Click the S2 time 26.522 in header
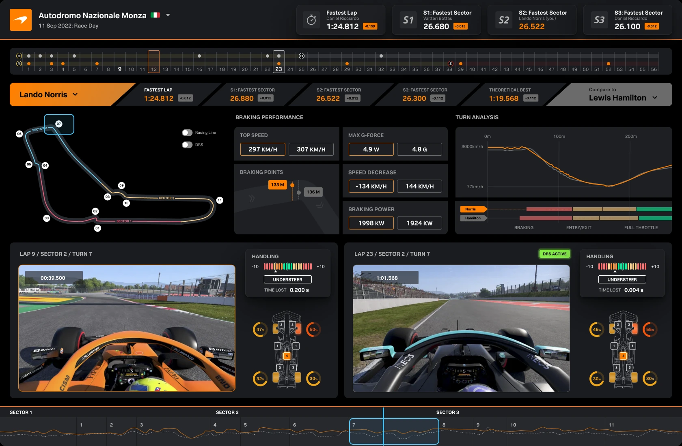 point(531,26)
